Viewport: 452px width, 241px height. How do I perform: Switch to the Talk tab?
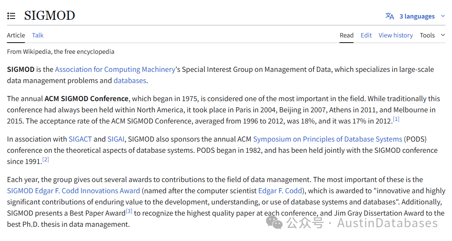pos(38,35)
